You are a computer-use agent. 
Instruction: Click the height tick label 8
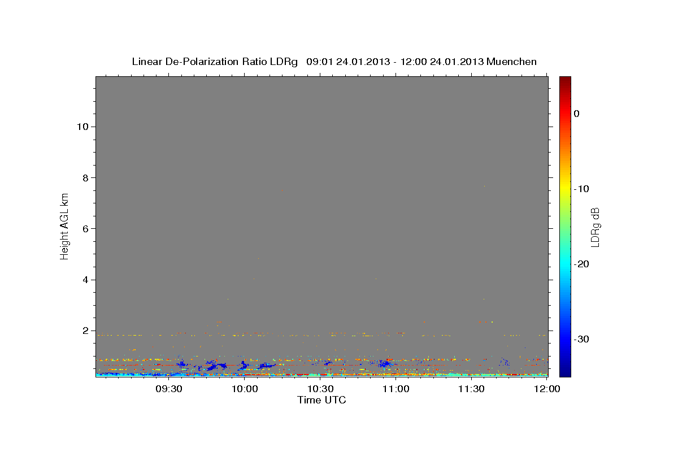(x=85, y=177)
